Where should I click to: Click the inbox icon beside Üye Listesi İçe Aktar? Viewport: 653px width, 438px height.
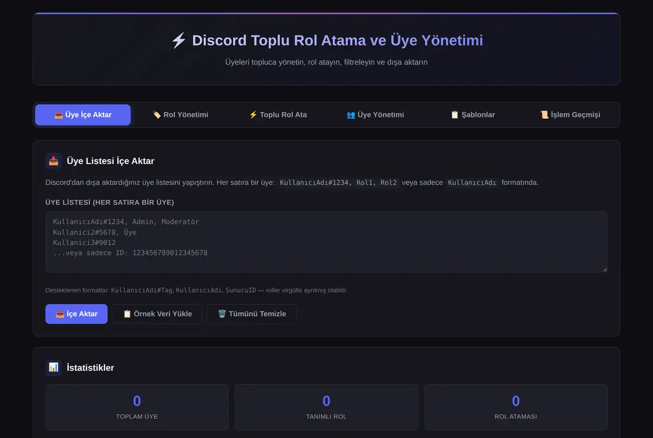[x=53, y=161]
